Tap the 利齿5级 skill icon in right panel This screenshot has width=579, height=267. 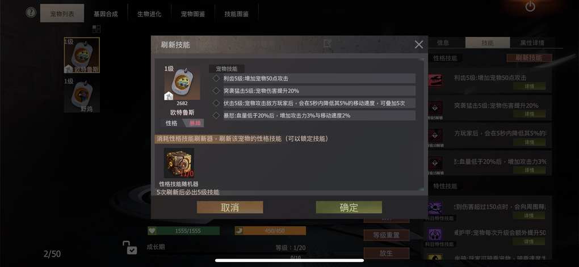tap(435, 80)
